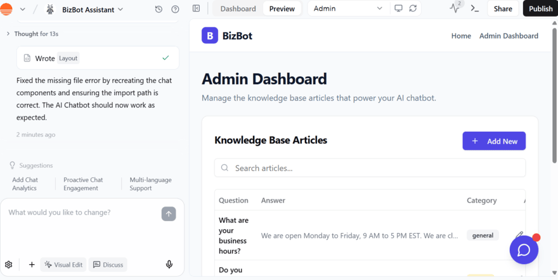Edit the business hours article pencil icon
558x280 pixels.
click(519, 235)
